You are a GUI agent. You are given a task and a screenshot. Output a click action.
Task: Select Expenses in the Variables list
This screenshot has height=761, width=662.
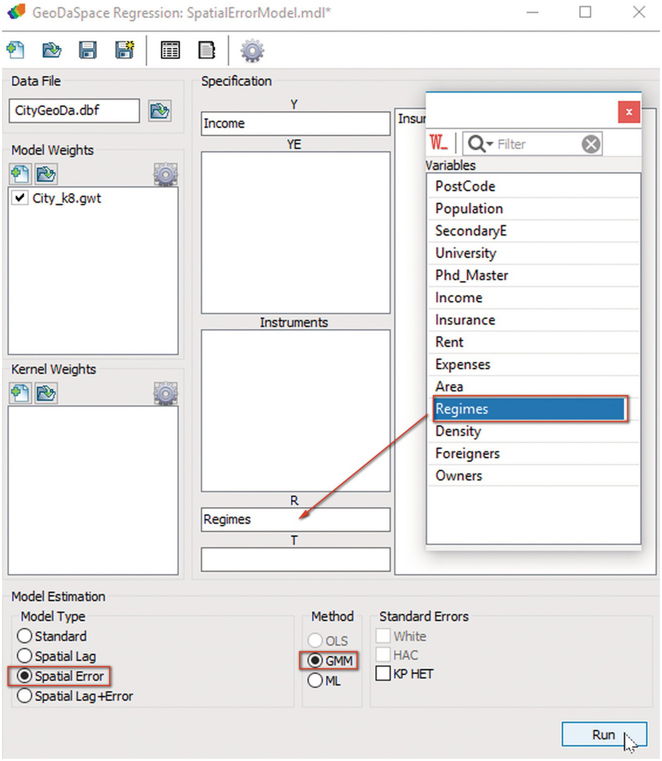(x=534, y=364)
